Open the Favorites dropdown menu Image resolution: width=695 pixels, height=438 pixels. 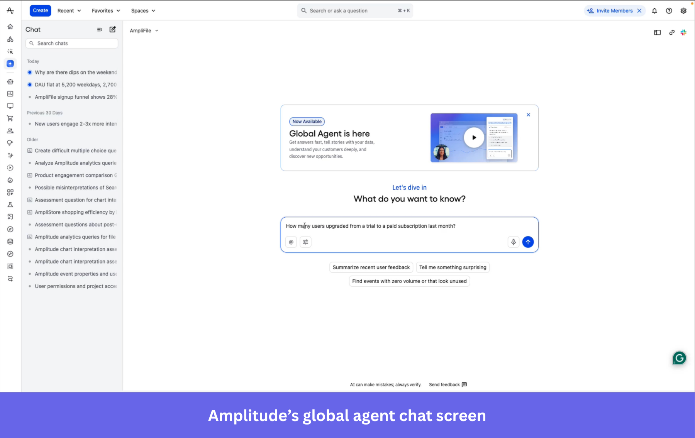point(106,11)
